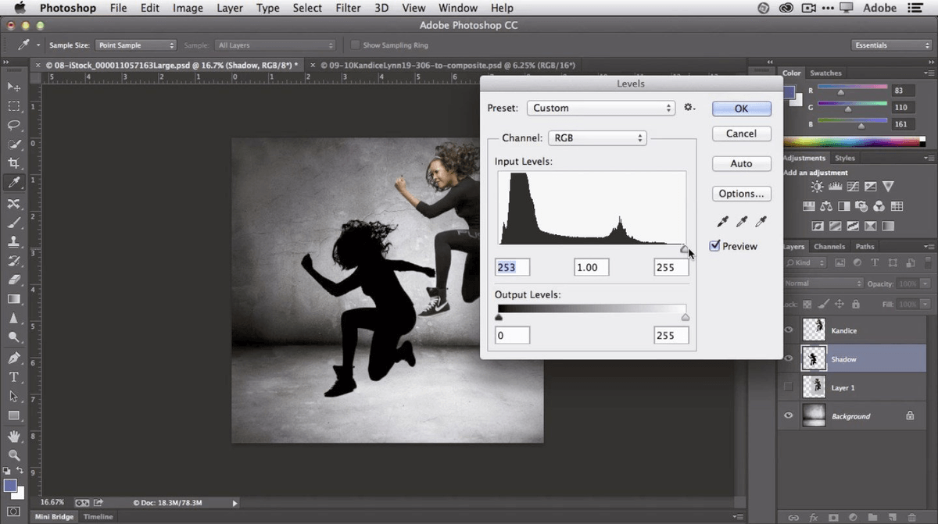Select the Healing Brush tool

click(x=13, y=204)
